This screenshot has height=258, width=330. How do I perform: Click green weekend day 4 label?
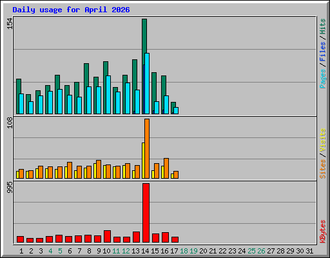click(x=50, y=251)
